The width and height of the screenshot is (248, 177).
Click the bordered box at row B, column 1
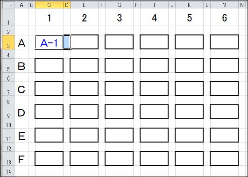point(49,65)
